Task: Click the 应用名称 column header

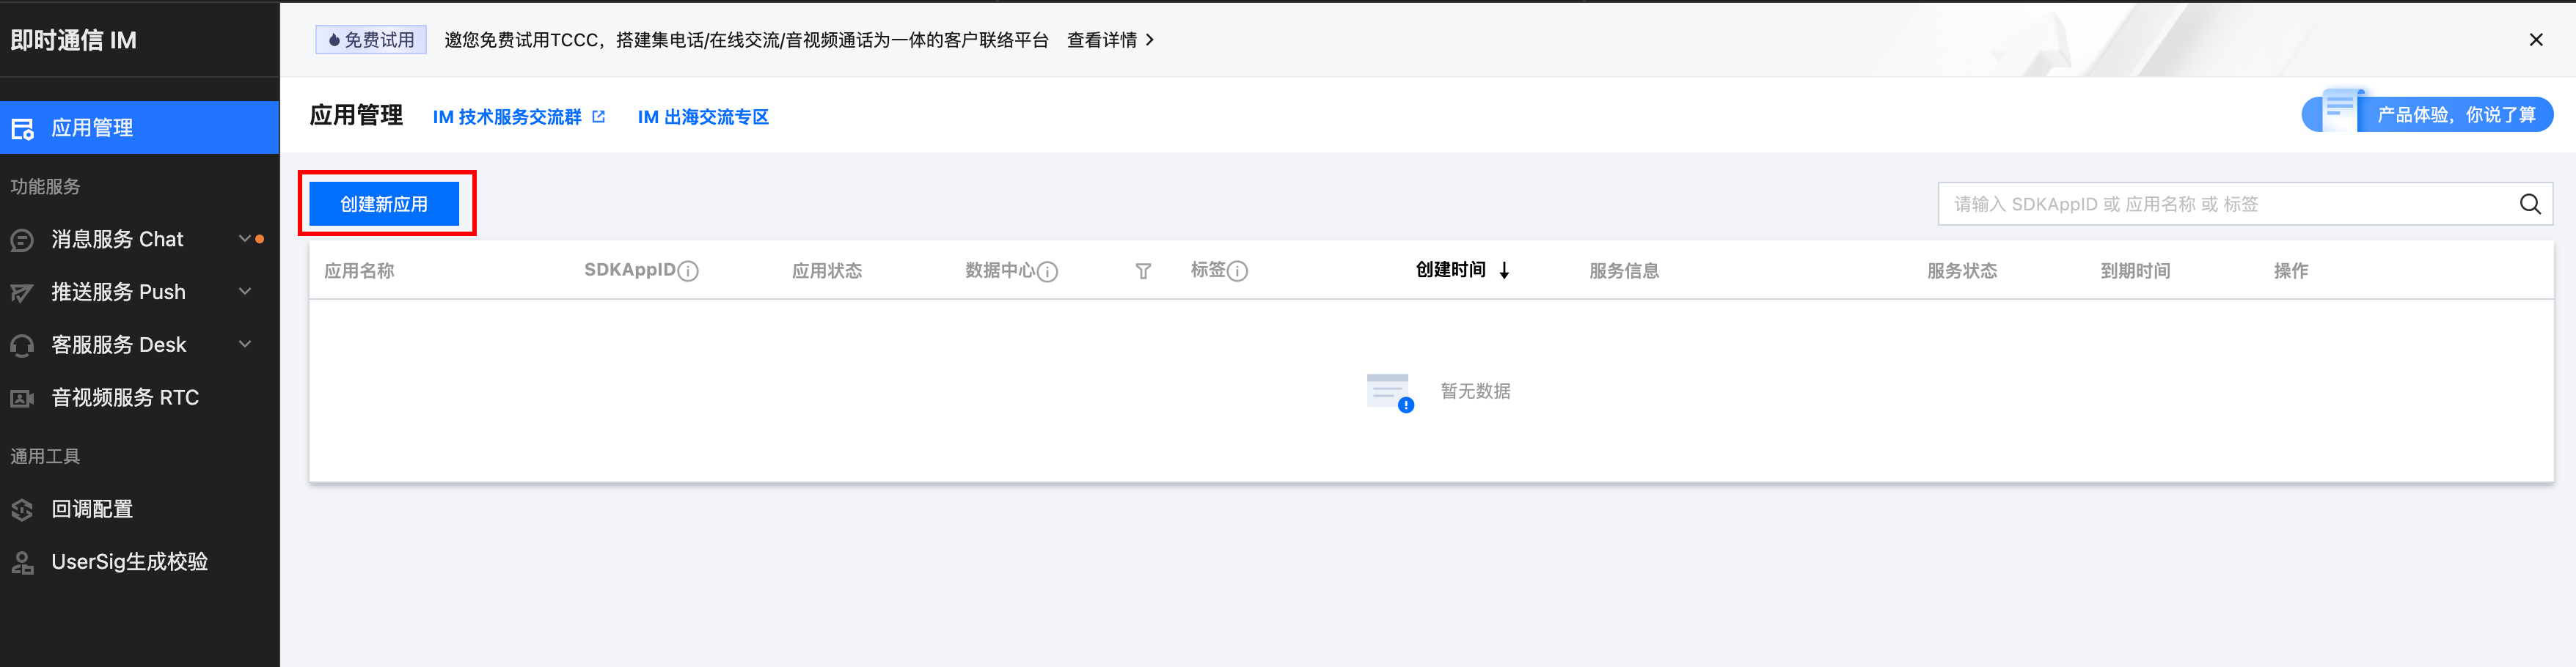Action: (x=359, y=271)
